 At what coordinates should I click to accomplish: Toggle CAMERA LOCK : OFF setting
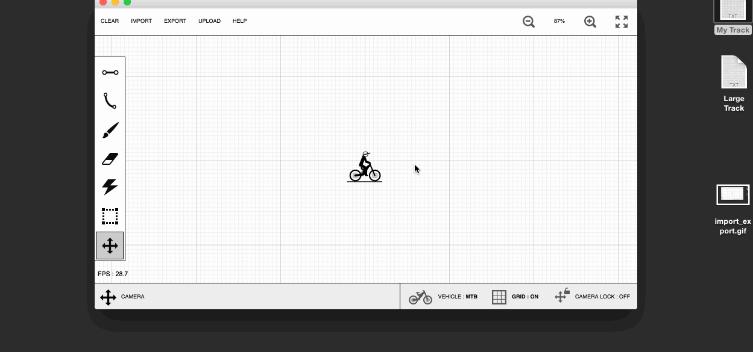pos(592,296)
